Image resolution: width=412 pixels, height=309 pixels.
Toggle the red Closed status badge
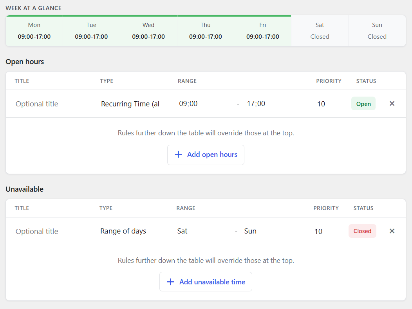pos(362,231)
